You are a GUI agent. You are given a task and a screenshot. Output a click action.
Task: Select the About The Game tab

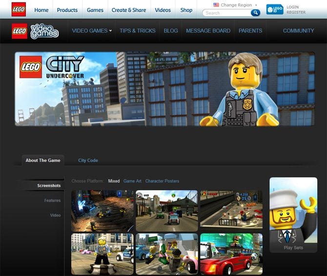click(x=43, y=160)
